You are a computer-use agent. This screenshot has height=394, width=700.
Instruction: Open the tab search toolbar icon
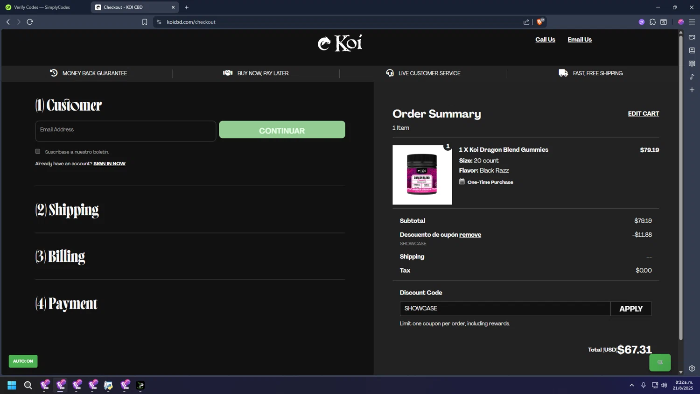click(x=664, y=22)
